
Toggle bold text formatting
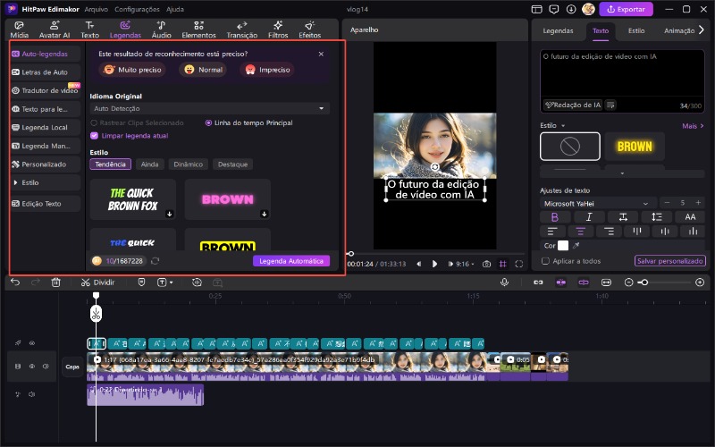point(554,217)
